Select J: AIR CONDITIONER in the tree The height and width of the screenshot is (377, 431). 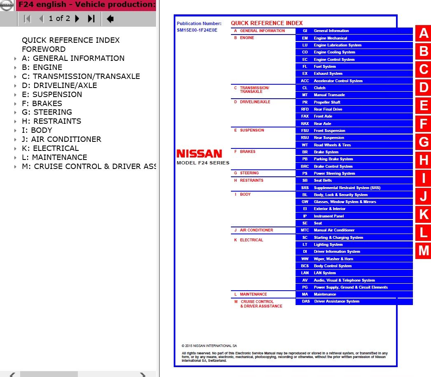62,139
